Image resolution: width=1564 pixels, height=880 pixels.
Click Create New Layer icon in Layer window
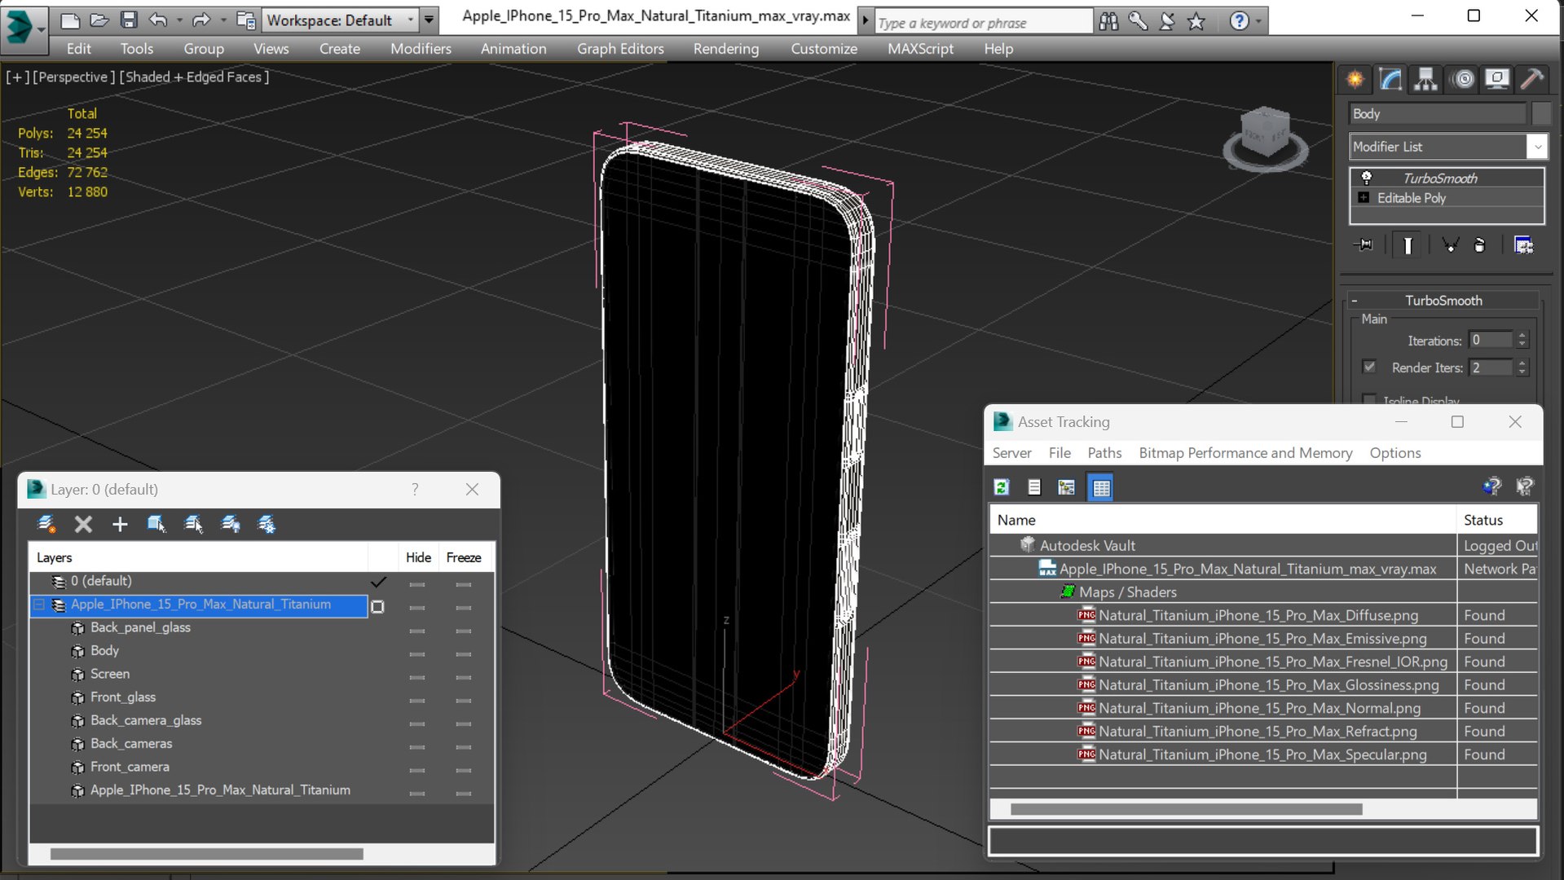click(46, 524)
